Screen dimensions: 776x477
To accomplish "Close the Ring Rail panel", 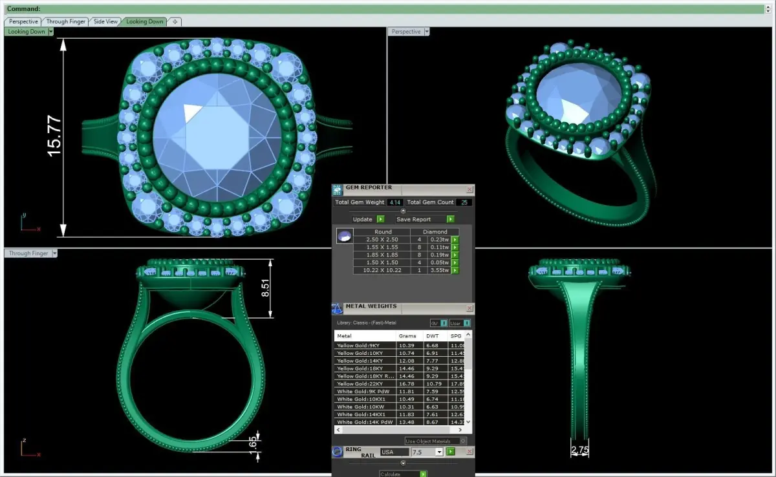I will (469, 452).
